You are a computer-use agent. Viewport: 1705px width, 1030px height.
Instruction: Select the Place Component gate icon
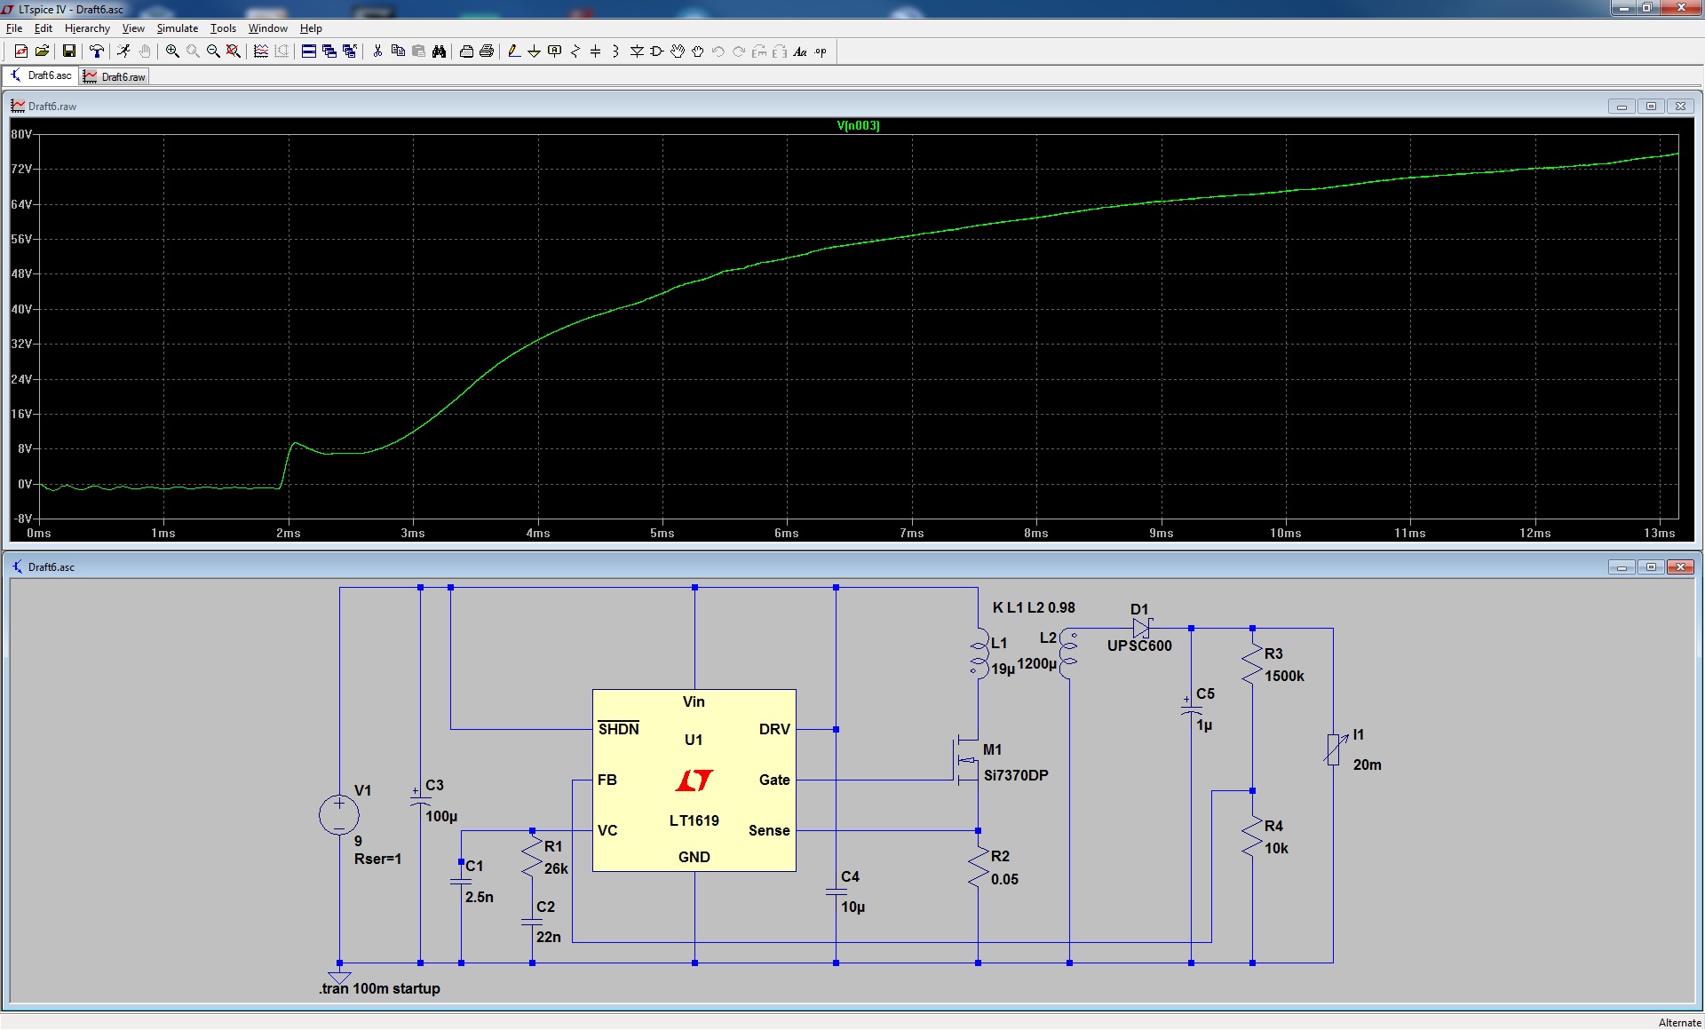point(657,51)
